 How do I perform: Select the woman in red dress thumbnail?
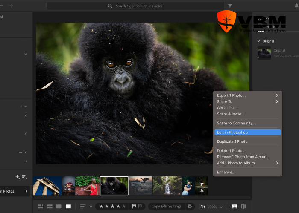87,186
